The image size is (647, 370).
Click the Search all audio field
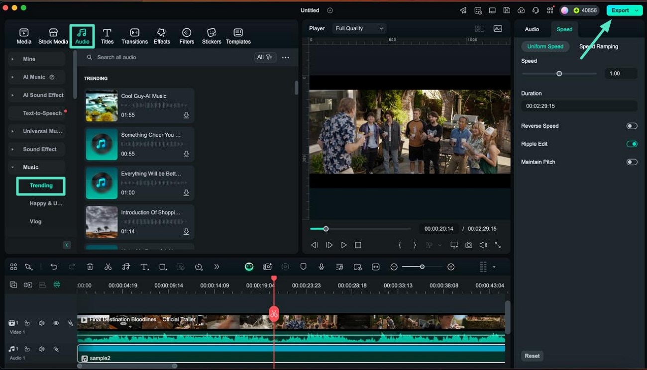tap(169, 57)
